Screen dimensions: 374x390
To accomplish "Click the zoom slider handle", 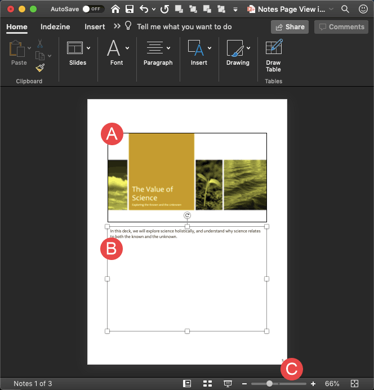I will [269, 384].
